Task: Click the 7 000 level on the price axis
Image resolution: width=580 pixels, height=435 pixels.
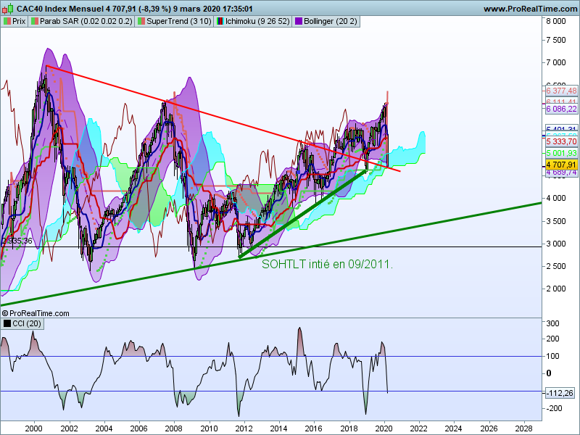Action: click(x=556, y=62)
